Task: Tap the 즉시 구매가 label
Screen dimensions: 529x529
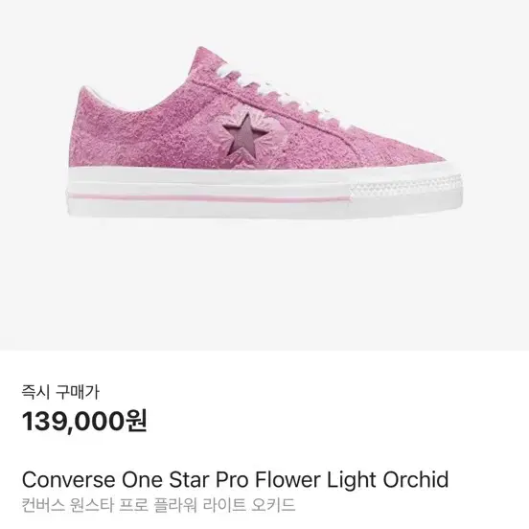Action: click(60, 392)
